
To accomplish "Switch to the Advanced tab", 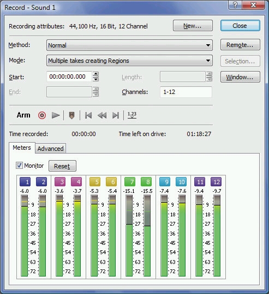I will tap(51, 149).
